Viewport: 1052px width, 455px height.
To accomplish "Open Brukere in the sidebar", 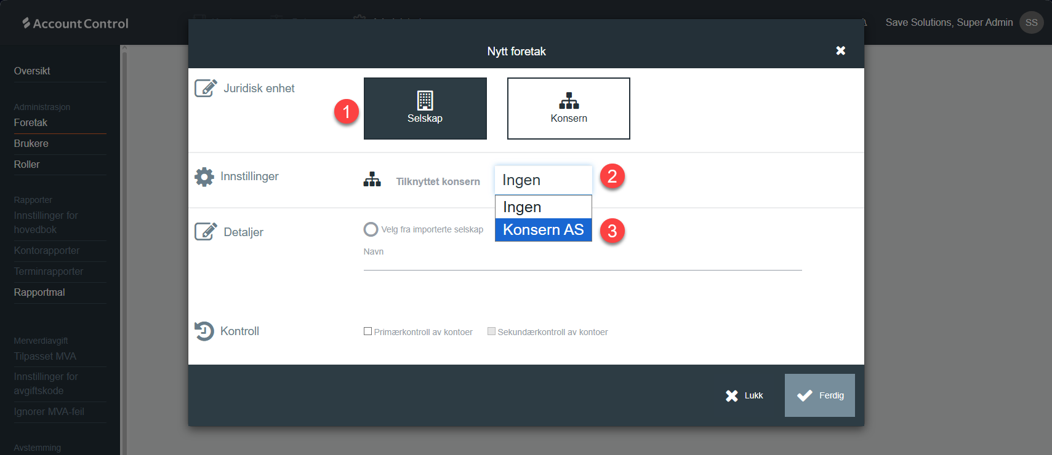I will click(x=31, y=144).
